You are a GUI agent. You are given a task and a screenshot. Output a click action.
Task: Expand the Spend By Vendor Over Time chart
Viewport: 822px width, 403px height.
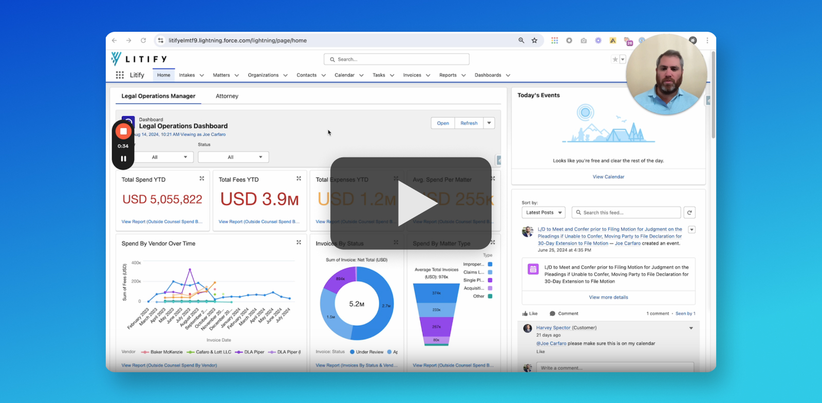[298, 242]
